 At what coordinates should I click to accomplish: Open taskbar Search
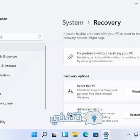click(x=44, y=135)
